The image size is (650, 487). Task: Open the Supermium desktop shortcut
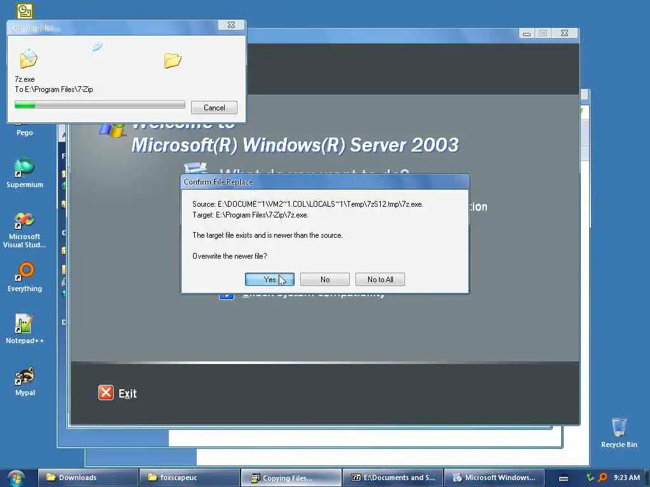pos(25,172)
